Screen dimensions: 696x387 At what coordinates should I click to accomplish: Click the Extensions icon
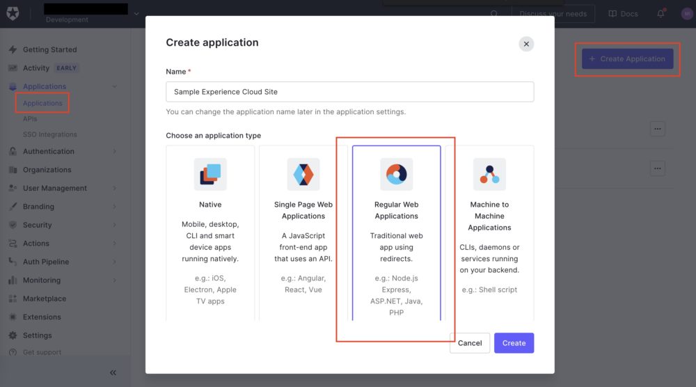13,317
